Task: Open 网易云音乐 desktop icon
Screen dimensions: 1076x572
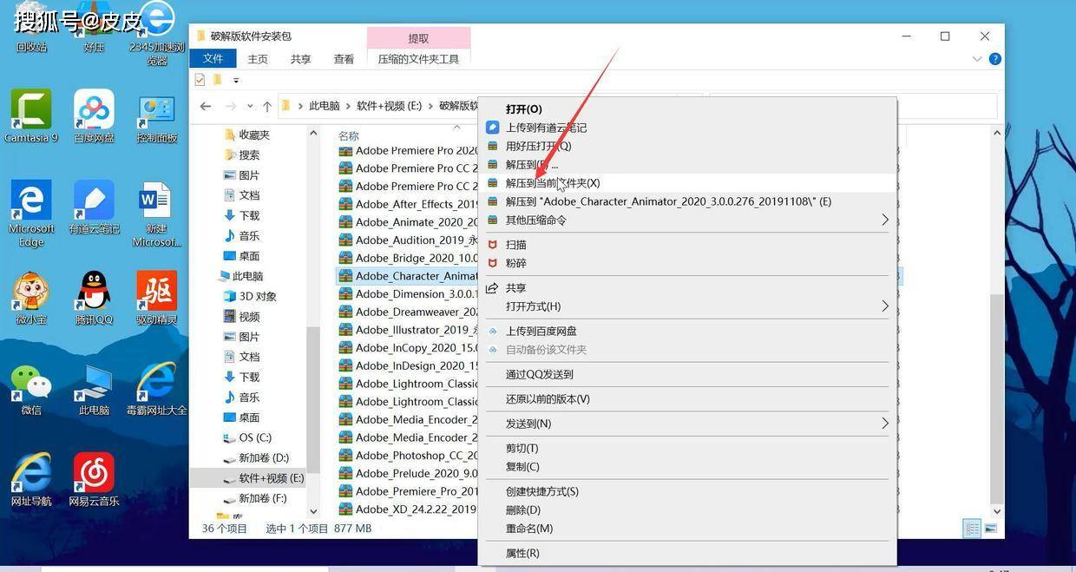Action: pyautogui.click(x=93, y=473)
